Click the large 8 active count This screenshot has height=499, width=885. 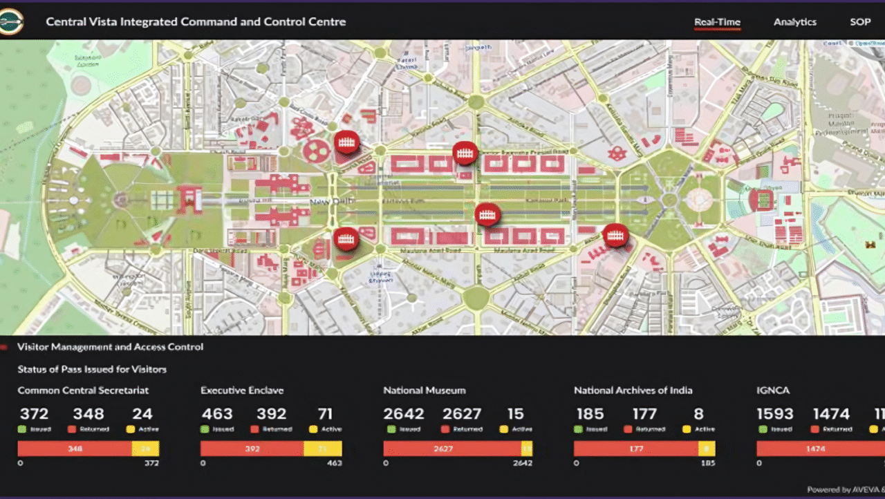click(x=699, y=414)
